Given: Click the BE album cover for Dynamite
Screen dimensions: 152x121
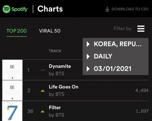Looking at the screenshot, I should pyautogui.click(x=12, y=70).
